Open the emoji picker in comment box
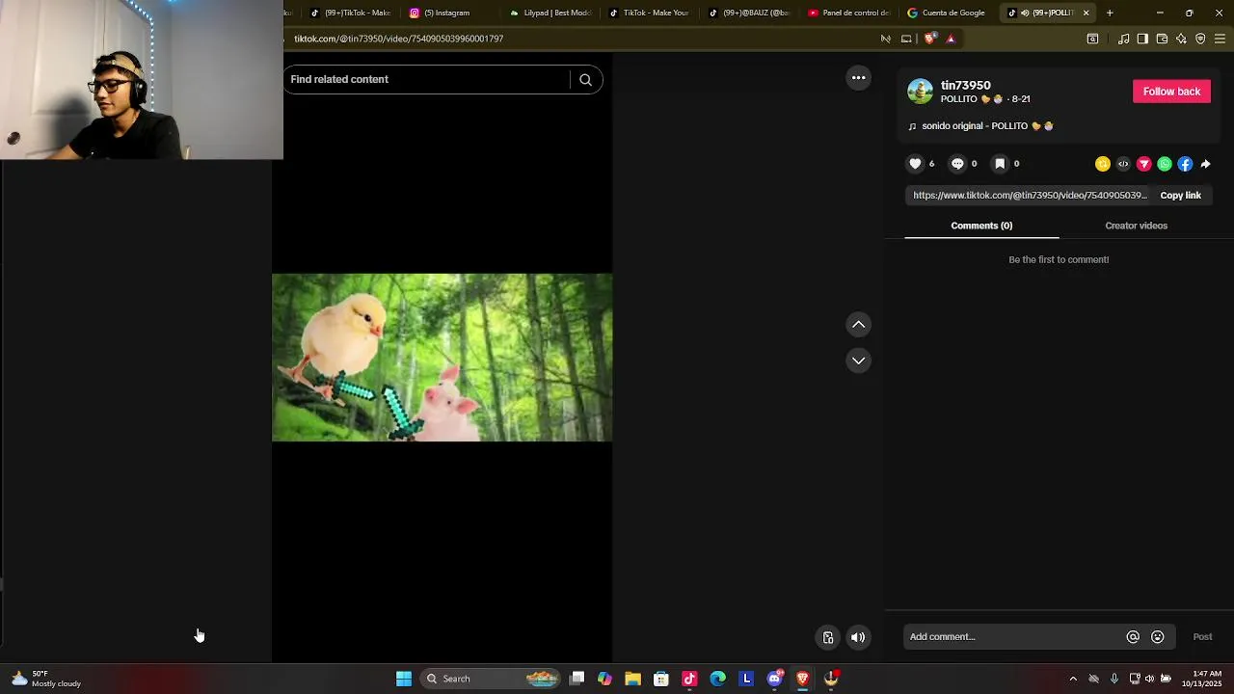This screenshot has width=1234, height=694. (1158, 637)
